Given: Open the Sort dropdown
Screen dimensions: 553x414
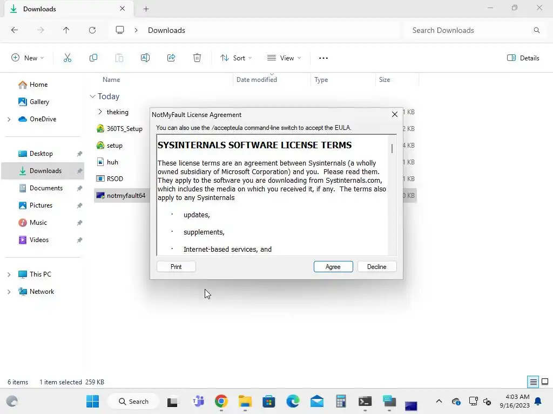Looking at the screenshot, I should [x=235, y=58].
